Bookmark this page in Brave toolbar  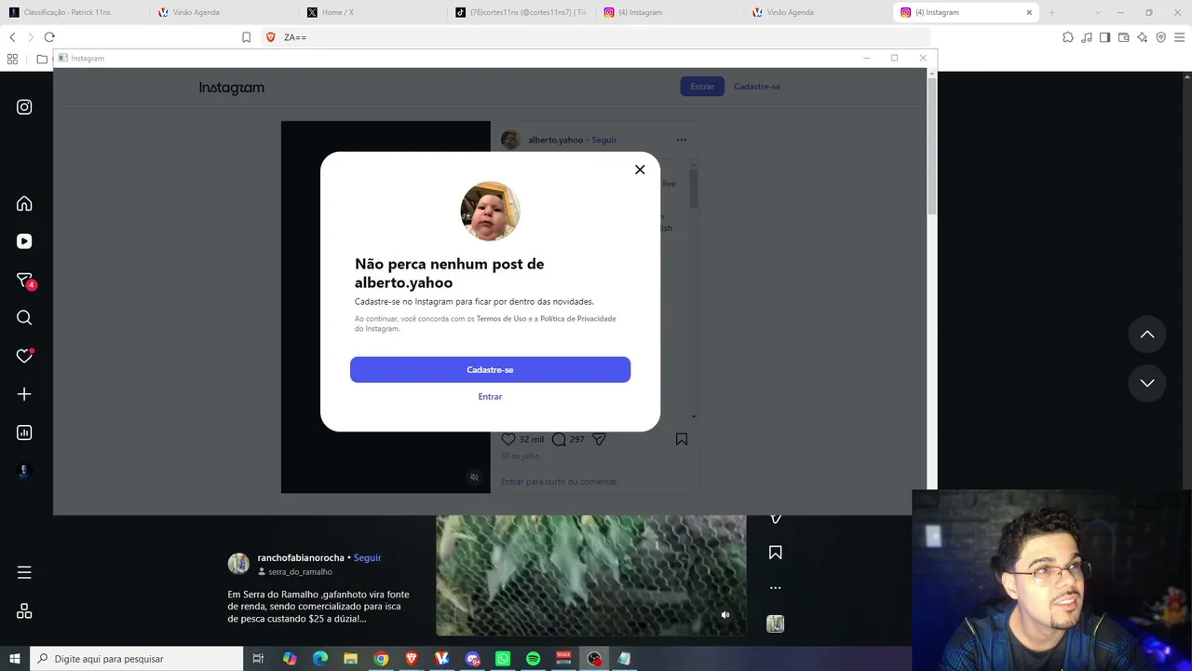[x=246, y=37]
